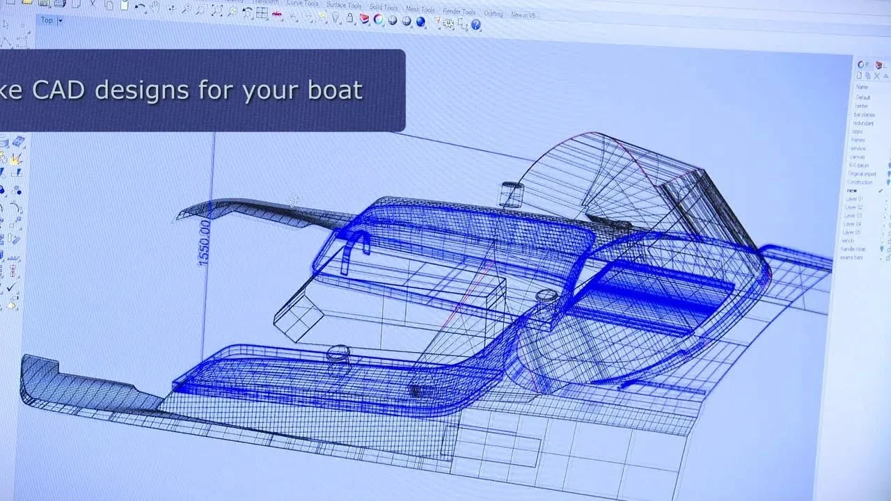Click the 4 Viewports grid icon
Viewport: 891px width, 501px height.
click(x=262, y=13)
